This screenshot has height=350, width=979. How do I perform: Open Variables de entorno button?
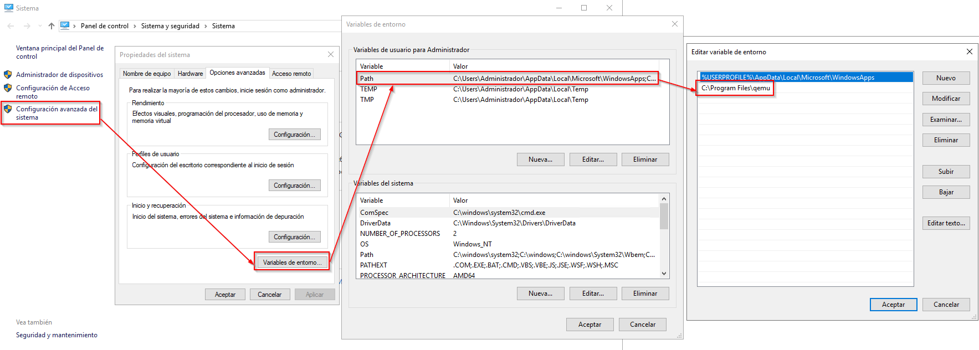click(x=292, y=262)
